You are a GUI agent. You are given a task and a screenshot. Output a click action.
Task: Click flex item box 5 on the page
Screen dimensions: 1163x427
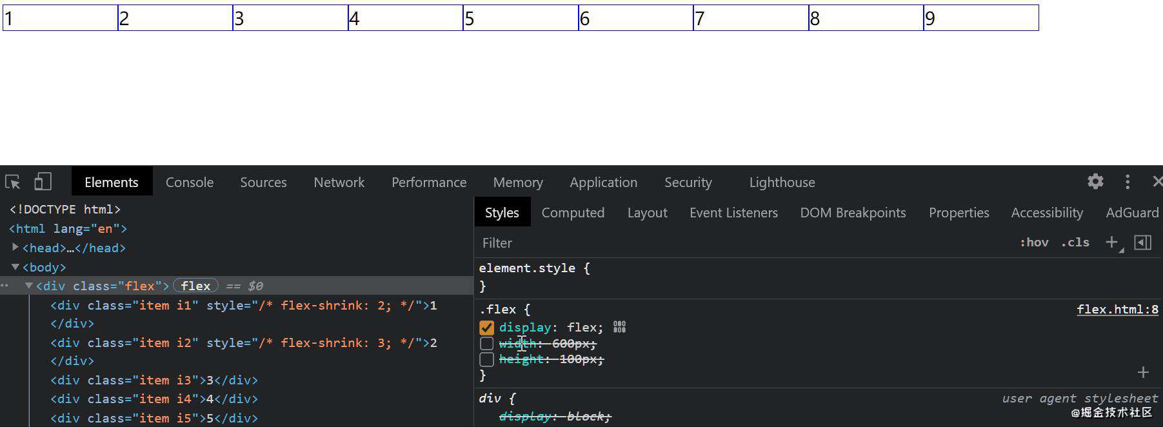point(521,18)
